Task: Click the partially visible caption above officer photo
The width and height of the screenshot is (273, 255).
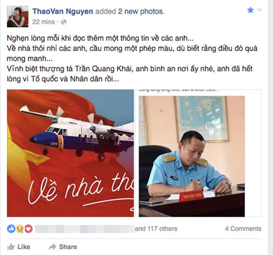Action: click(179, 90)
